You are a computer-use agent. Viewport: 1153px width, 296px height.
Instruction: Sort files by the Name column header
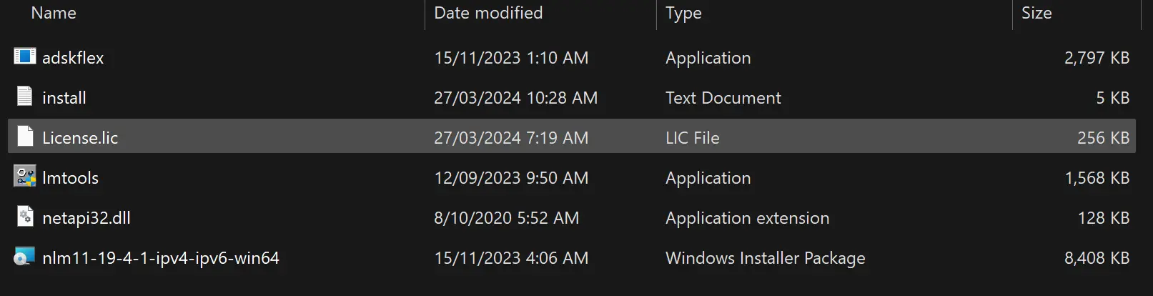click(54, 13)
